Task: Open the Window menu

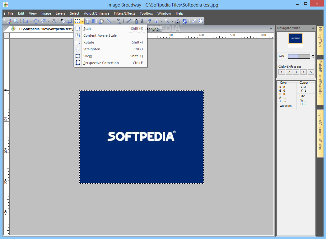Action: click(164, 13)
